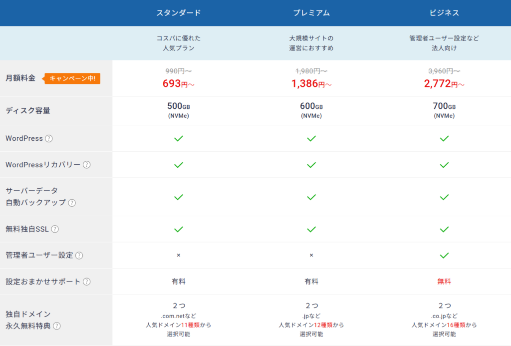Click the × mark in the プレミアム column
This screenshot has width=511, height=346.
tap(311, 255)
